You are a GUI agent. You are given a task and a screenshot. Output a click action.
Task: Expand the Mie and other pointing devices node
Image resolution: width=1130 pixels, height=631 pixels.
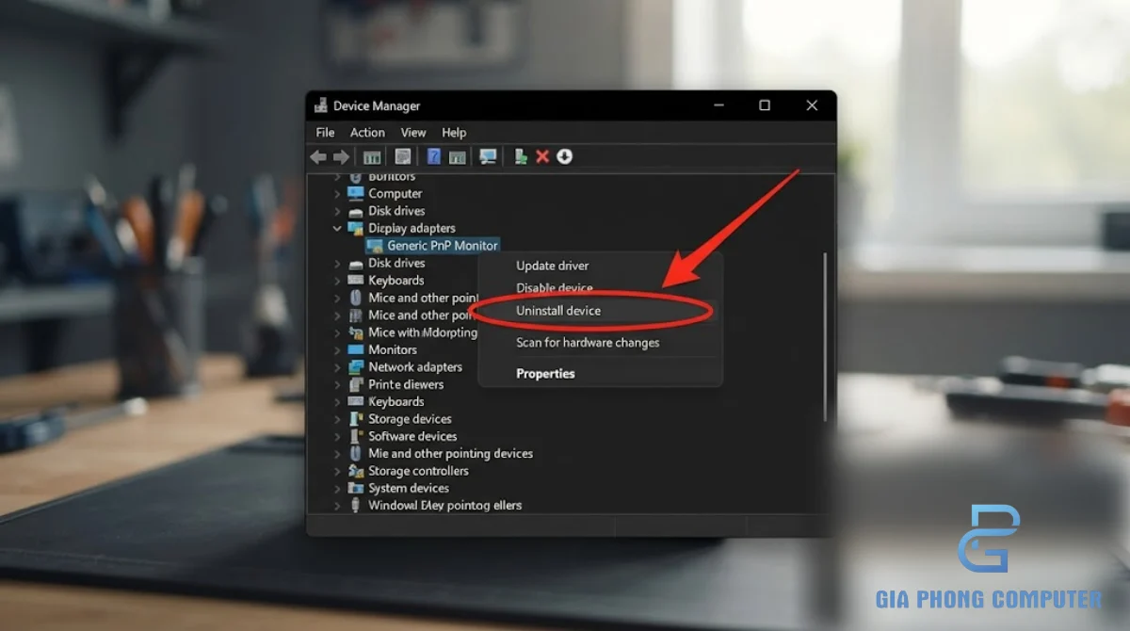click(338, 454)
